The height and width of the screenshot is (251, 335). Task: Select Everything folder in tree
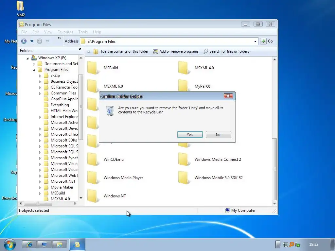[x=60, y=105]
